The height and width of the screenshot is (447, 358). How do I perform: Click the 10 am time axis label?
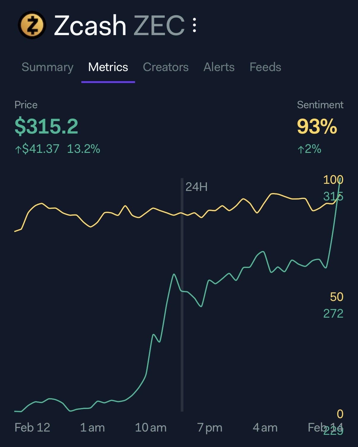(x=151, y=428)
